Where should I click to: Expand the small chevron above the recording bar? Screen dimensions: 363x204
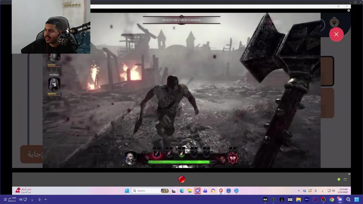coord(349,174)
